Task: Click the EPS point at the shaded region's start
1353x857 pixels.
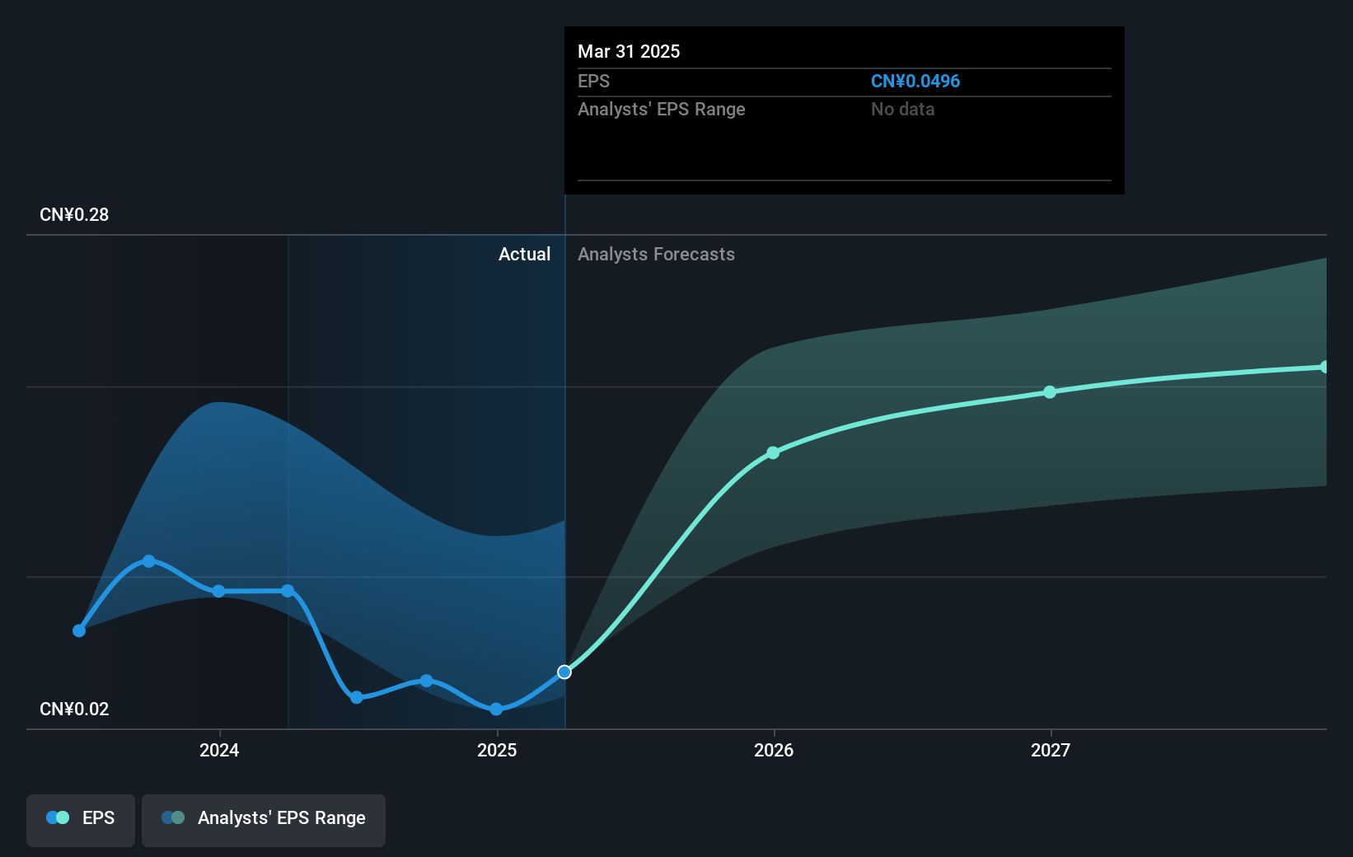Action: pyautogui.click(x=288, y=591)
